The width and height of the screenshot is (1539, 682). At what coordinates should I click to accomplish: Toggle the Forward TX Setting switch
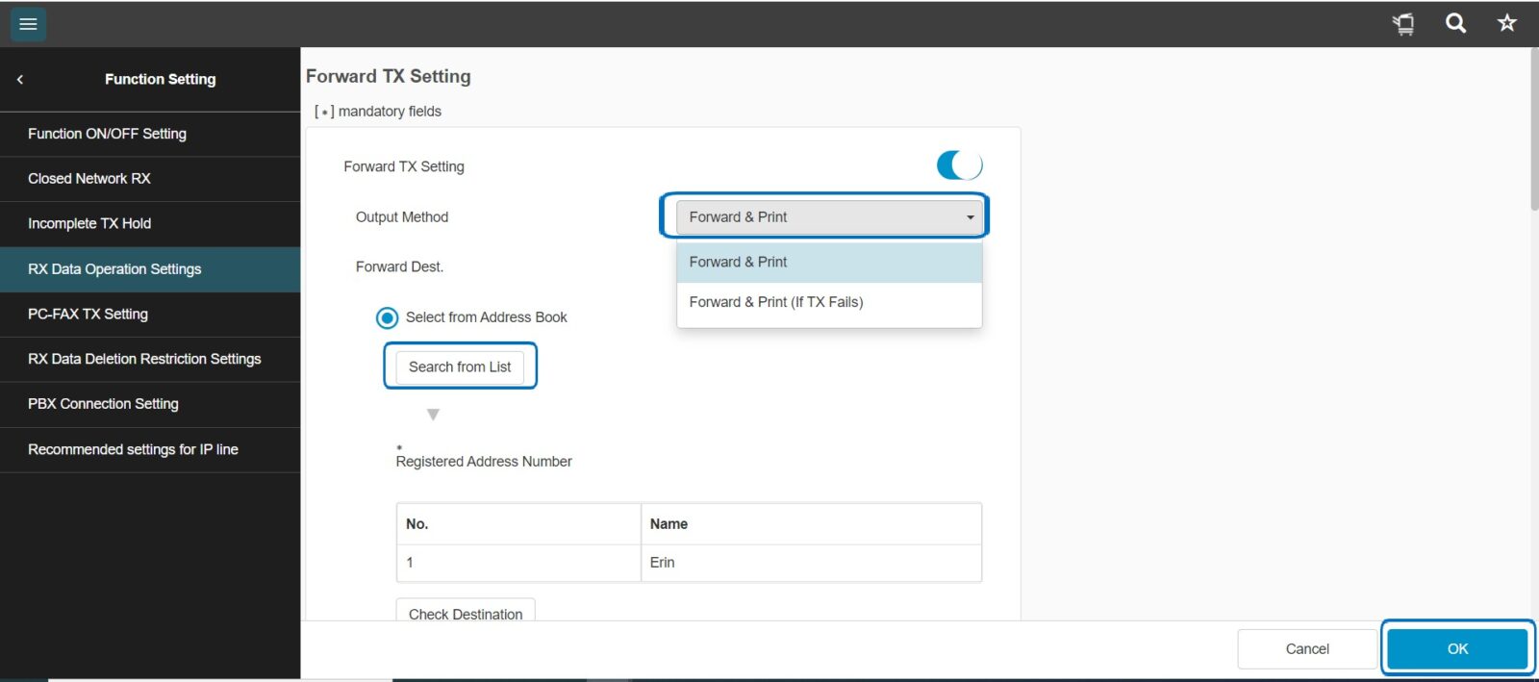pos(959,165)
